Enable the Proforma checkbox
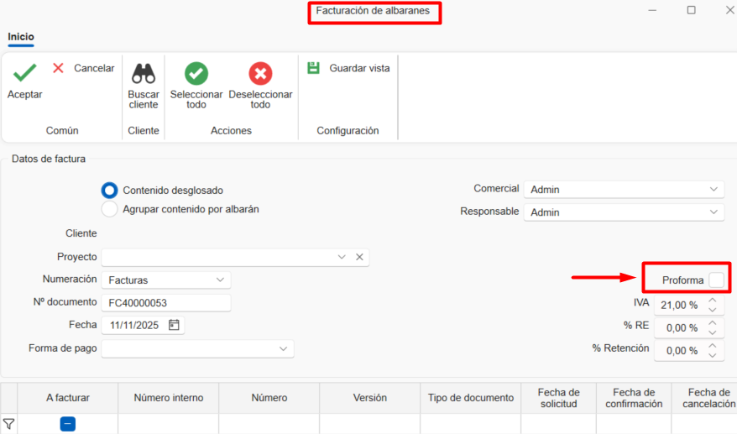Viewport: 737px width, 434px height. click(x=716, y=280)
